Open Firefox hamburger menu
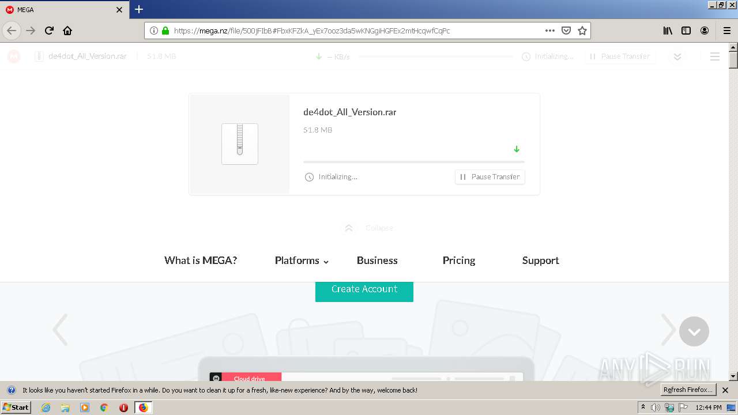 tap(726, 31)
